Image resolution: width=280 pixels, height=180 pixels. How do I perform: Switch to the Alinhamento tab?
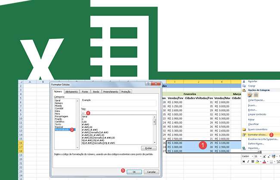[x=72, y=92]
